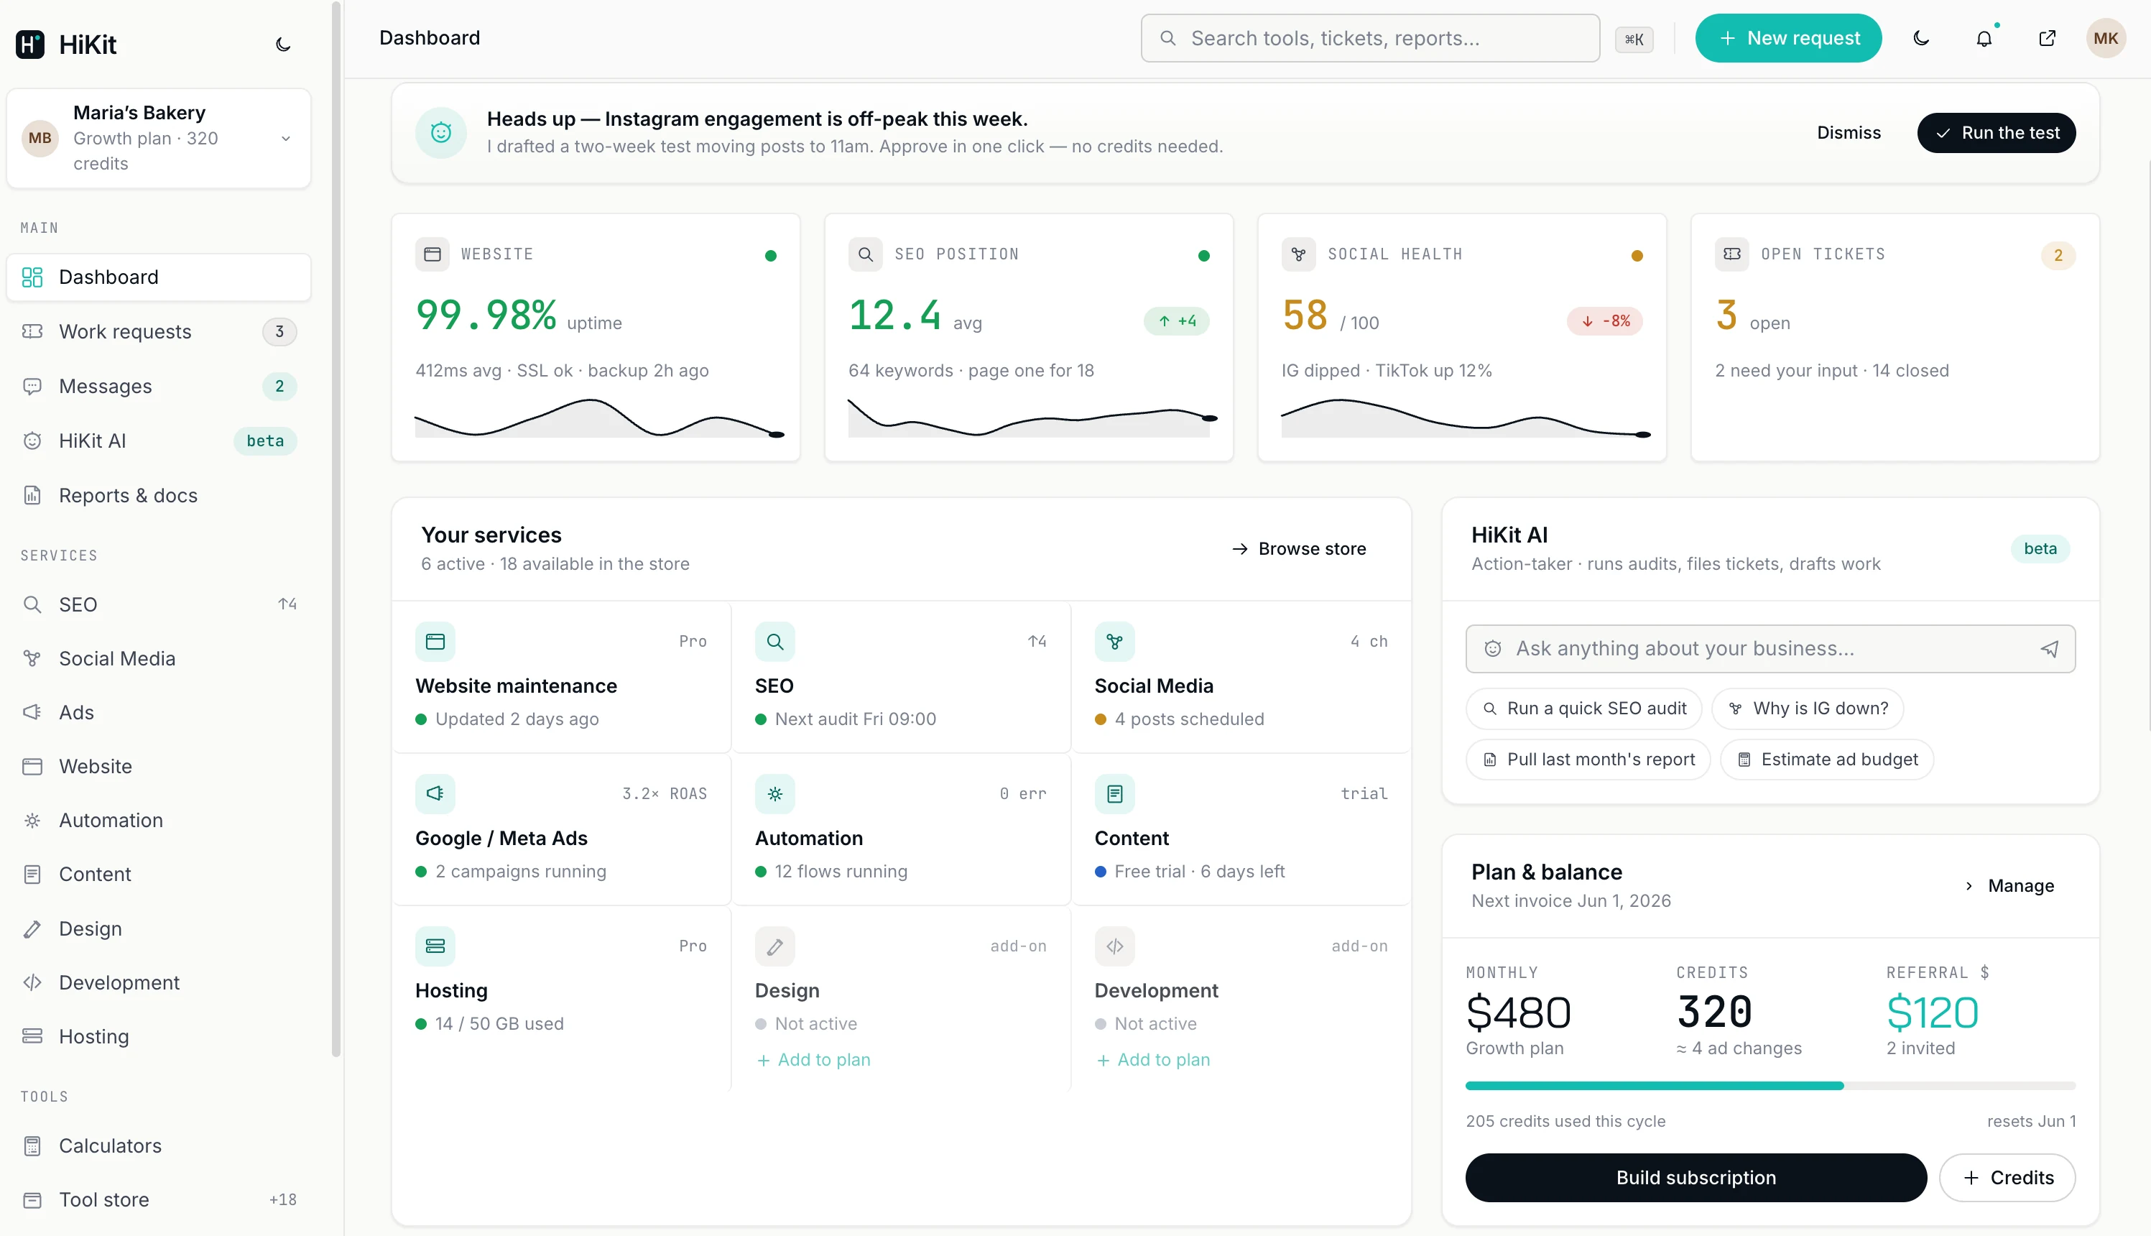Toggle dark mode in the top bar
Image resolution: width=2151 pixels, height=1236 pixels.
tap(1921, 38)
